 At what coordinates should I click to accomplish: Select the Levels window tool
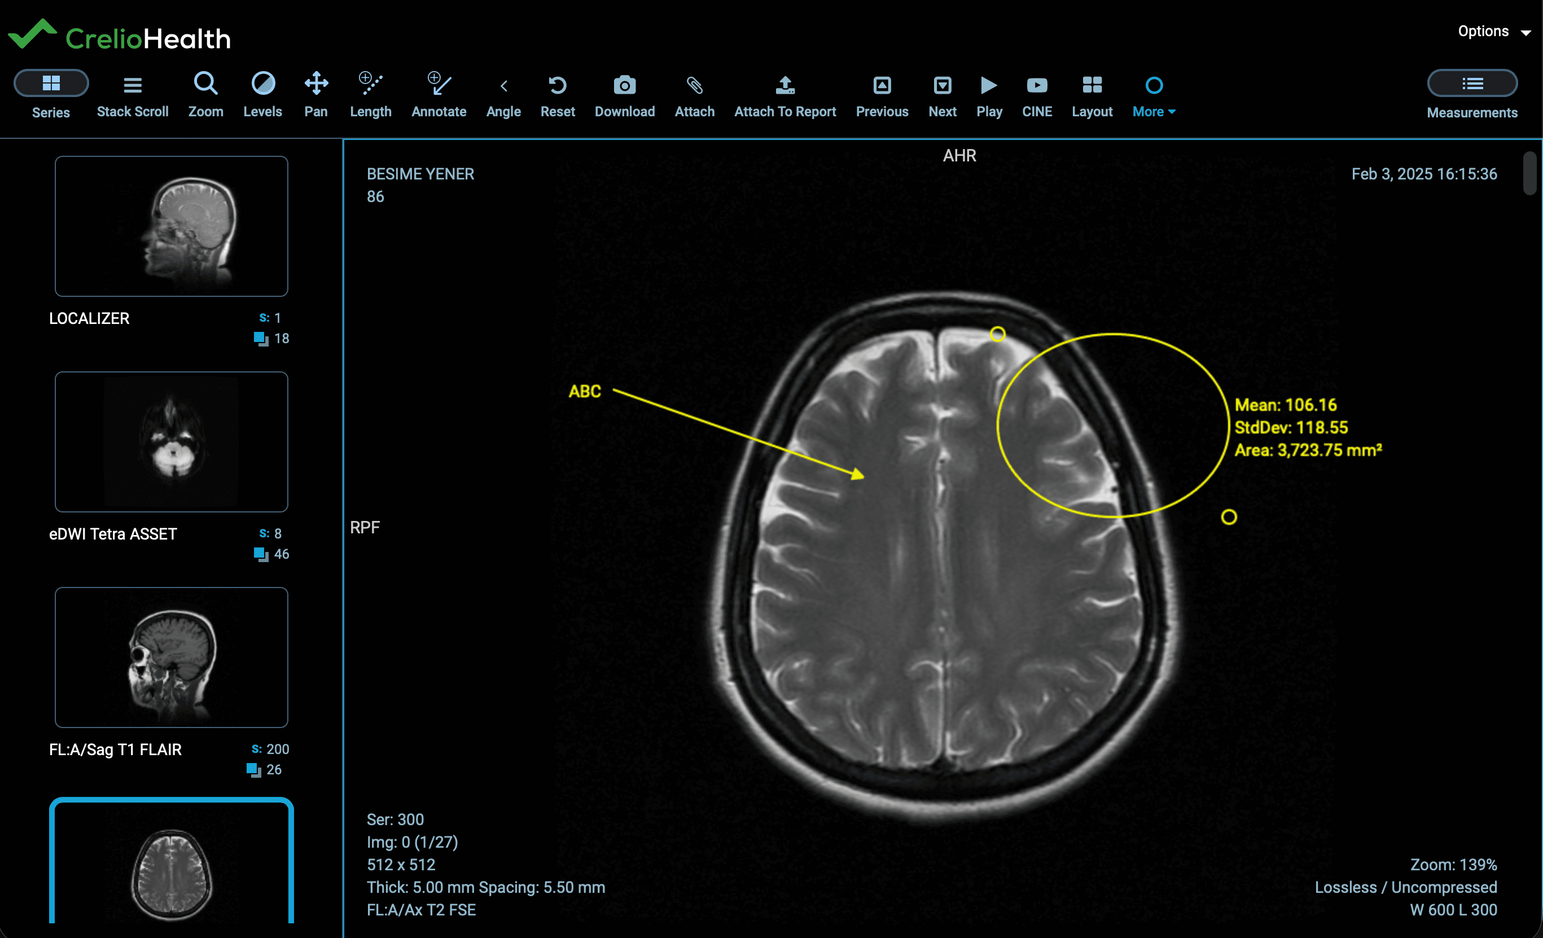[262, 95]
